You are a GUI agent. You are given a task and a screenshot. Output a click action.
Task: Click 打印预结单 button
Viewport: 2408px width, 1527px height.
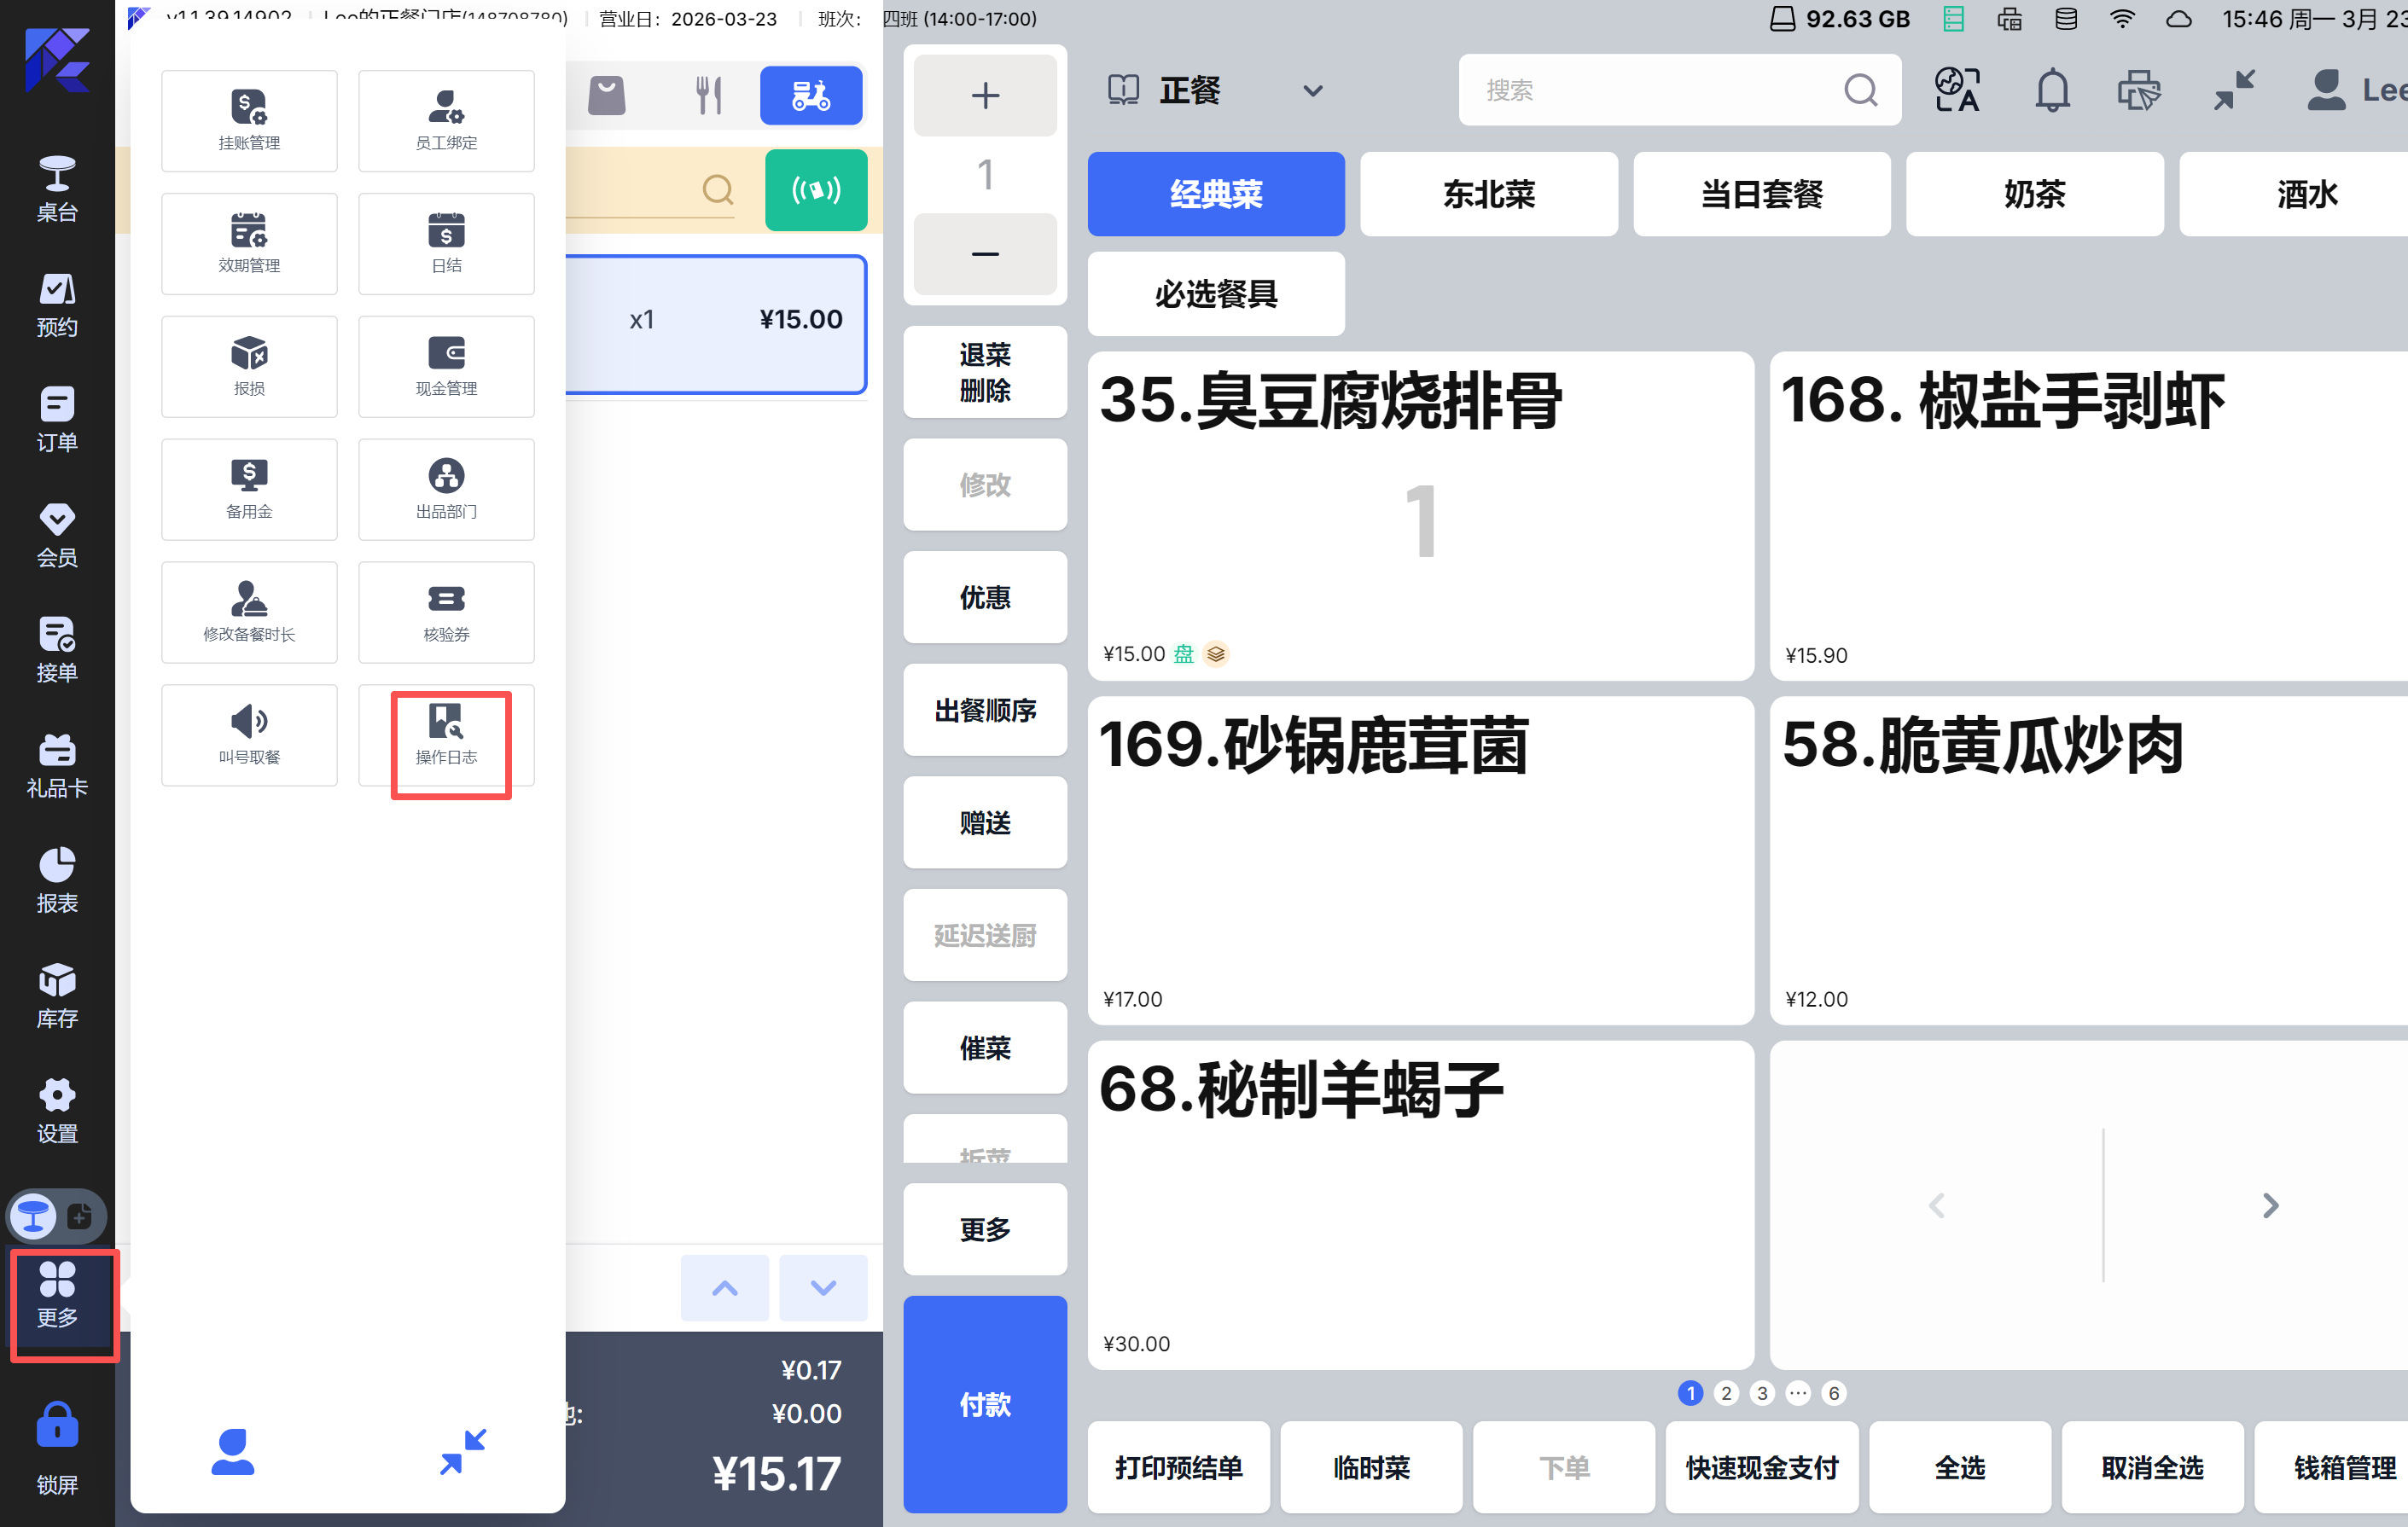[x=1178, y=1467]
